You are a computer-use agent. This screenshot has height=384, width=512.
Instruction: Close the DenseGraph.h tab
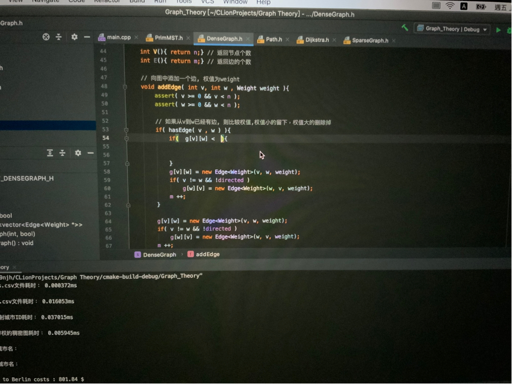[x=248, y=39]
